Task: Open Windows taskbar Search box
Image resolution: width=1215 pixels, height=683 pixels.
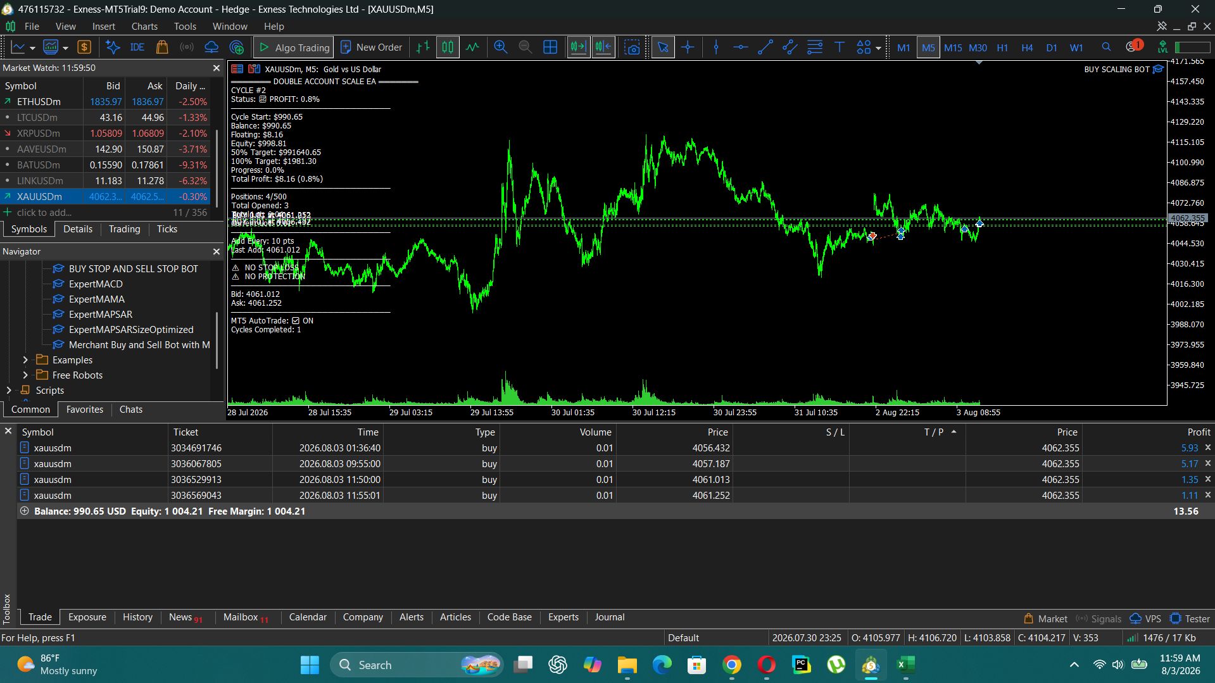Action: (x=416, y=665)
